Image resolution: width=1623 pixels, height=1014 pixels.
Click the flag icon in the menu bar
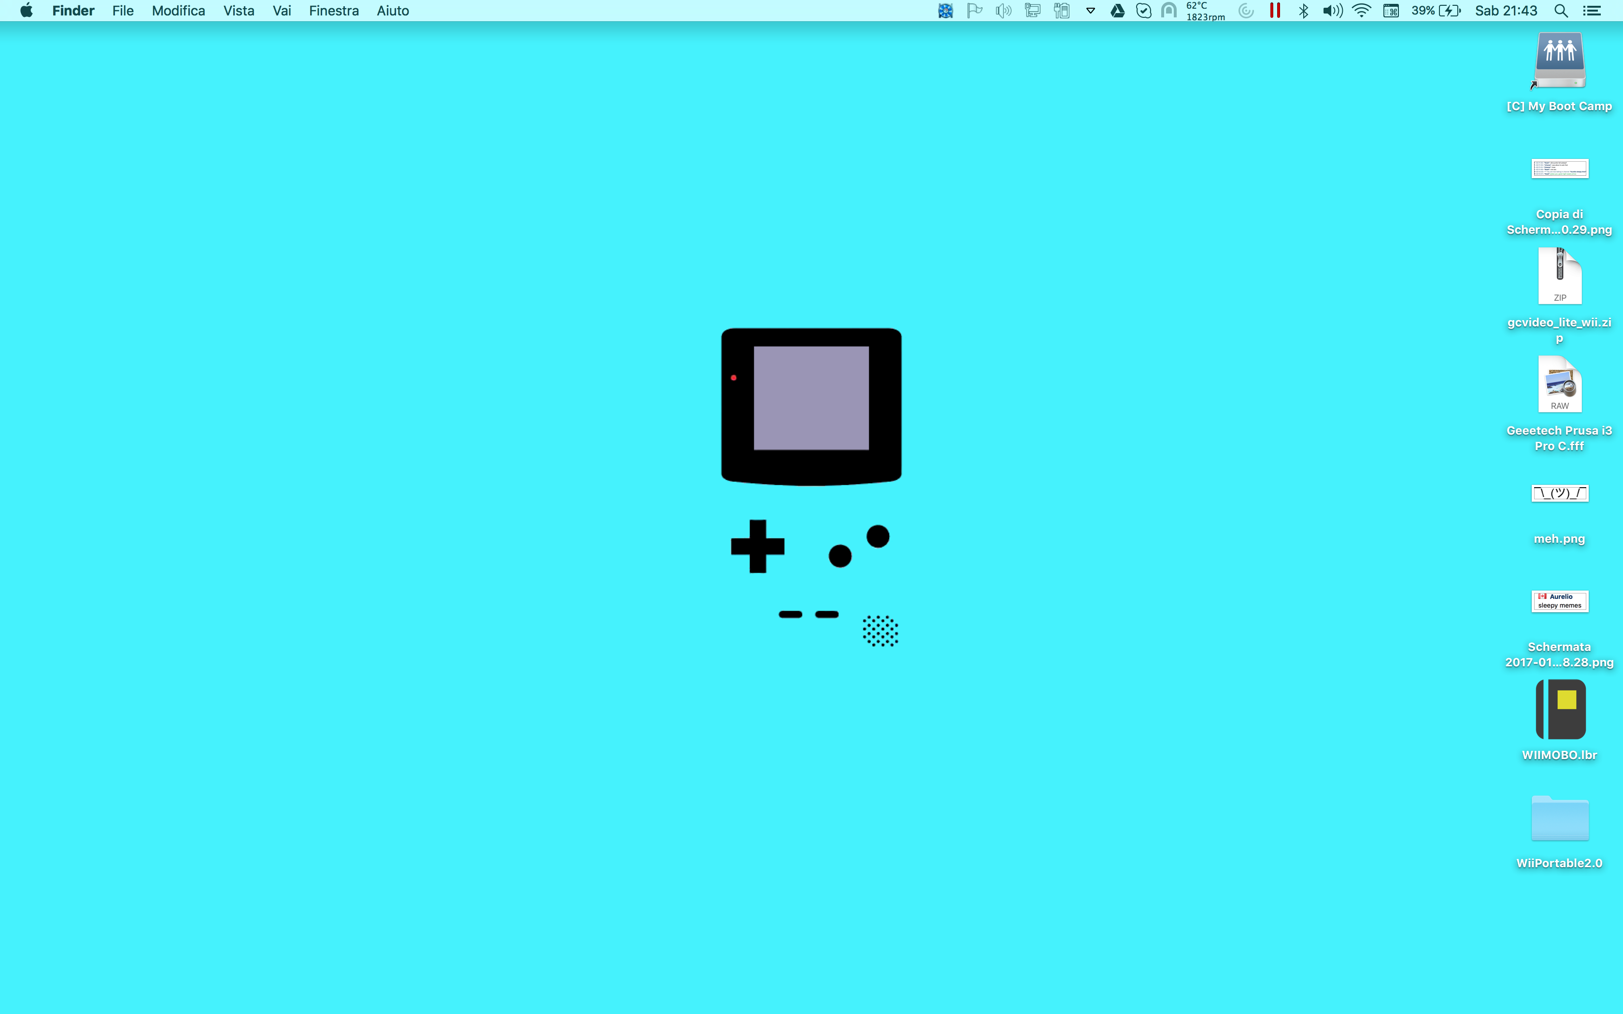tap(974, 11)
